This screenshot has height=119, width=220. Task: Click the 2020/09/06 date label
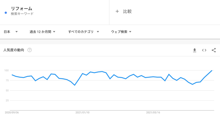tap(12, 112)
